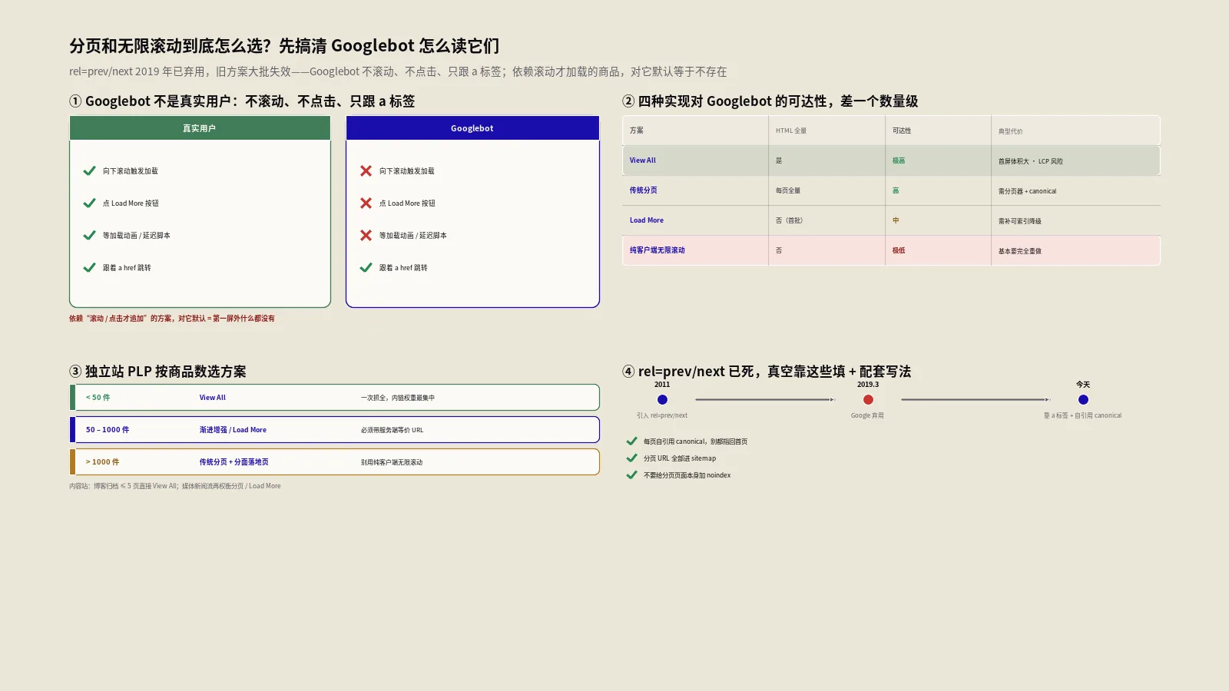Click the 基本要完全重做 cell
This screenshot has height=691, width=1229.
tap(1019, 251)
